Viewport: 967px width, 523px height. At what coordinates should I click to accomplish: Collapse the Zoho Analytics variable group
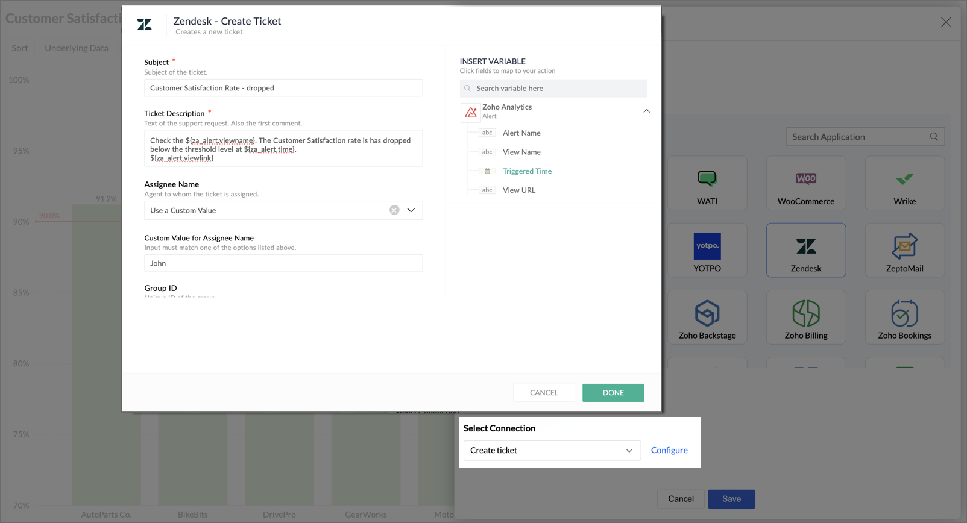[x=646, y=111]
